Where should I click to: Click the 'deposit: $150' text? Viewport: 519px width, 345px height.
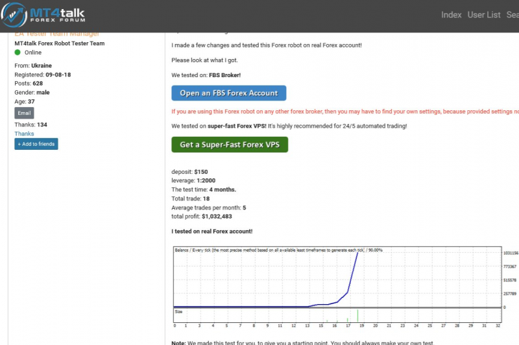189,172
